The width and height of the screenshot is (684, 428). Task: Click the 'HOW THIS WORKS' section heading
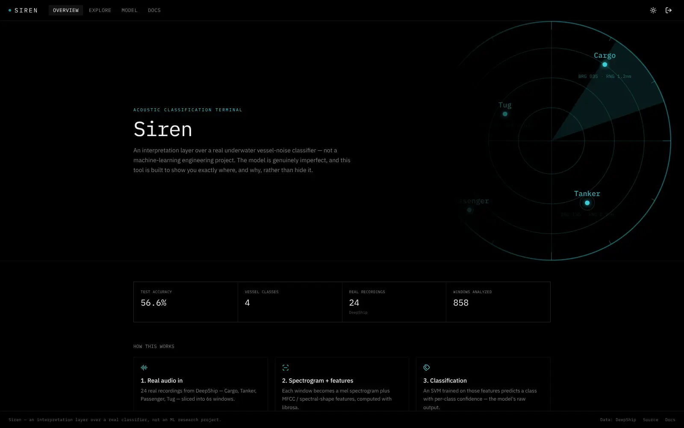coord(154,346)
